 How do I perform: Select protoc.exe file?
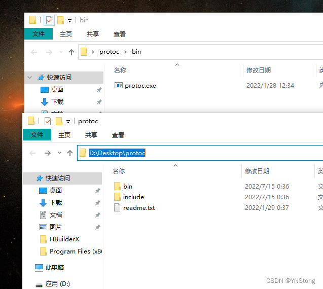140,86
